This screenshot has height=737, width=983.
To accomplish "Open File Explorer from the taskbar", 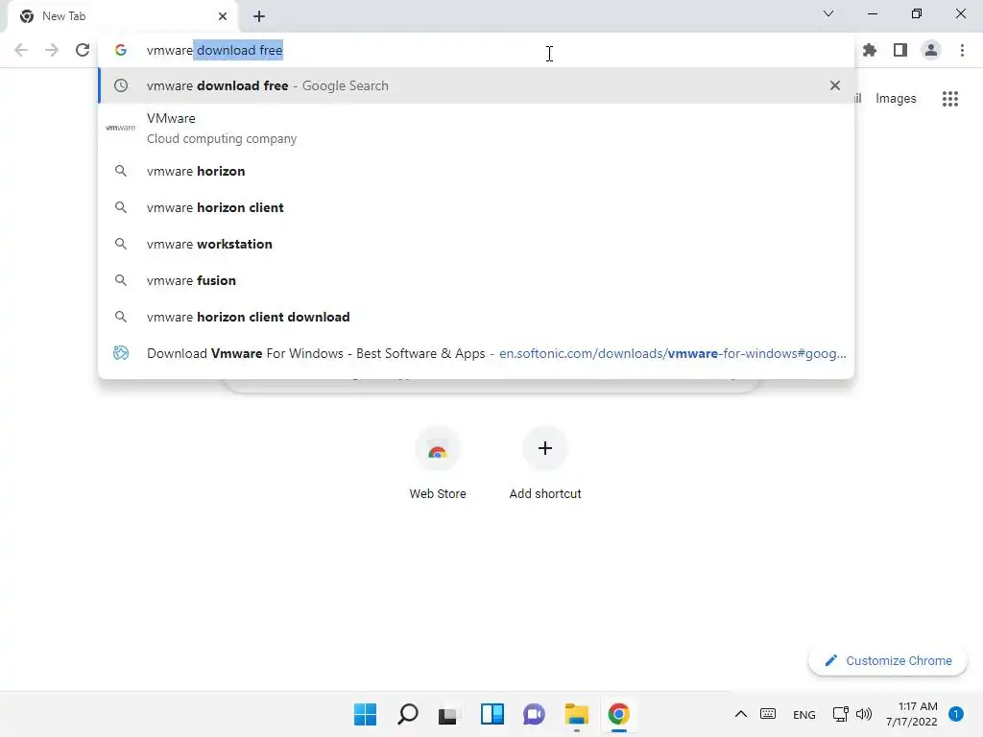I will (577, 714).
